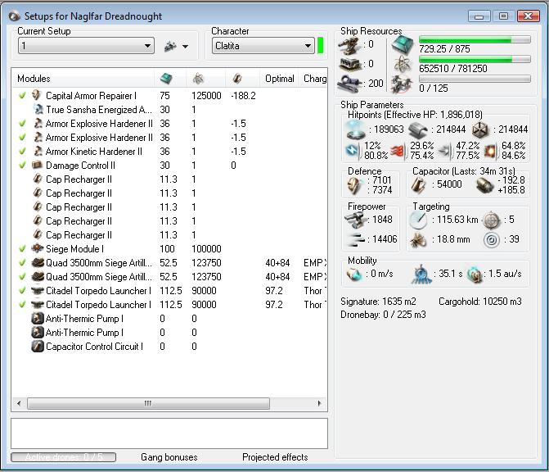Toggle the active checkmark on Capital Armor Repairer I

[x=22, y=95]
